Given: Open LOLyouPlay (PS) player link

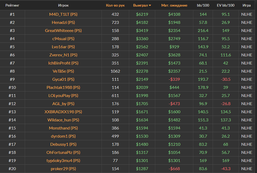Looking at the screenshot, I should click(63, 95).
